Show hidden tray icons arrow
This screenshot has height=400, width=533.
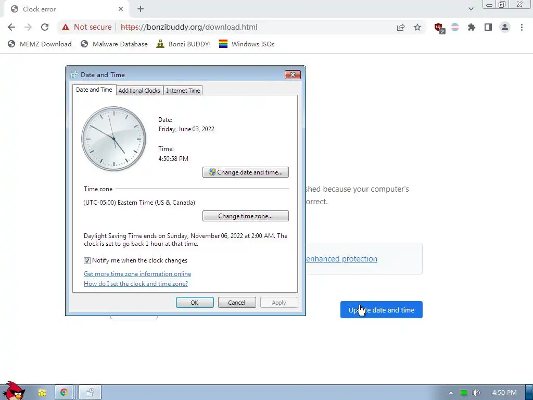point(451,393)
